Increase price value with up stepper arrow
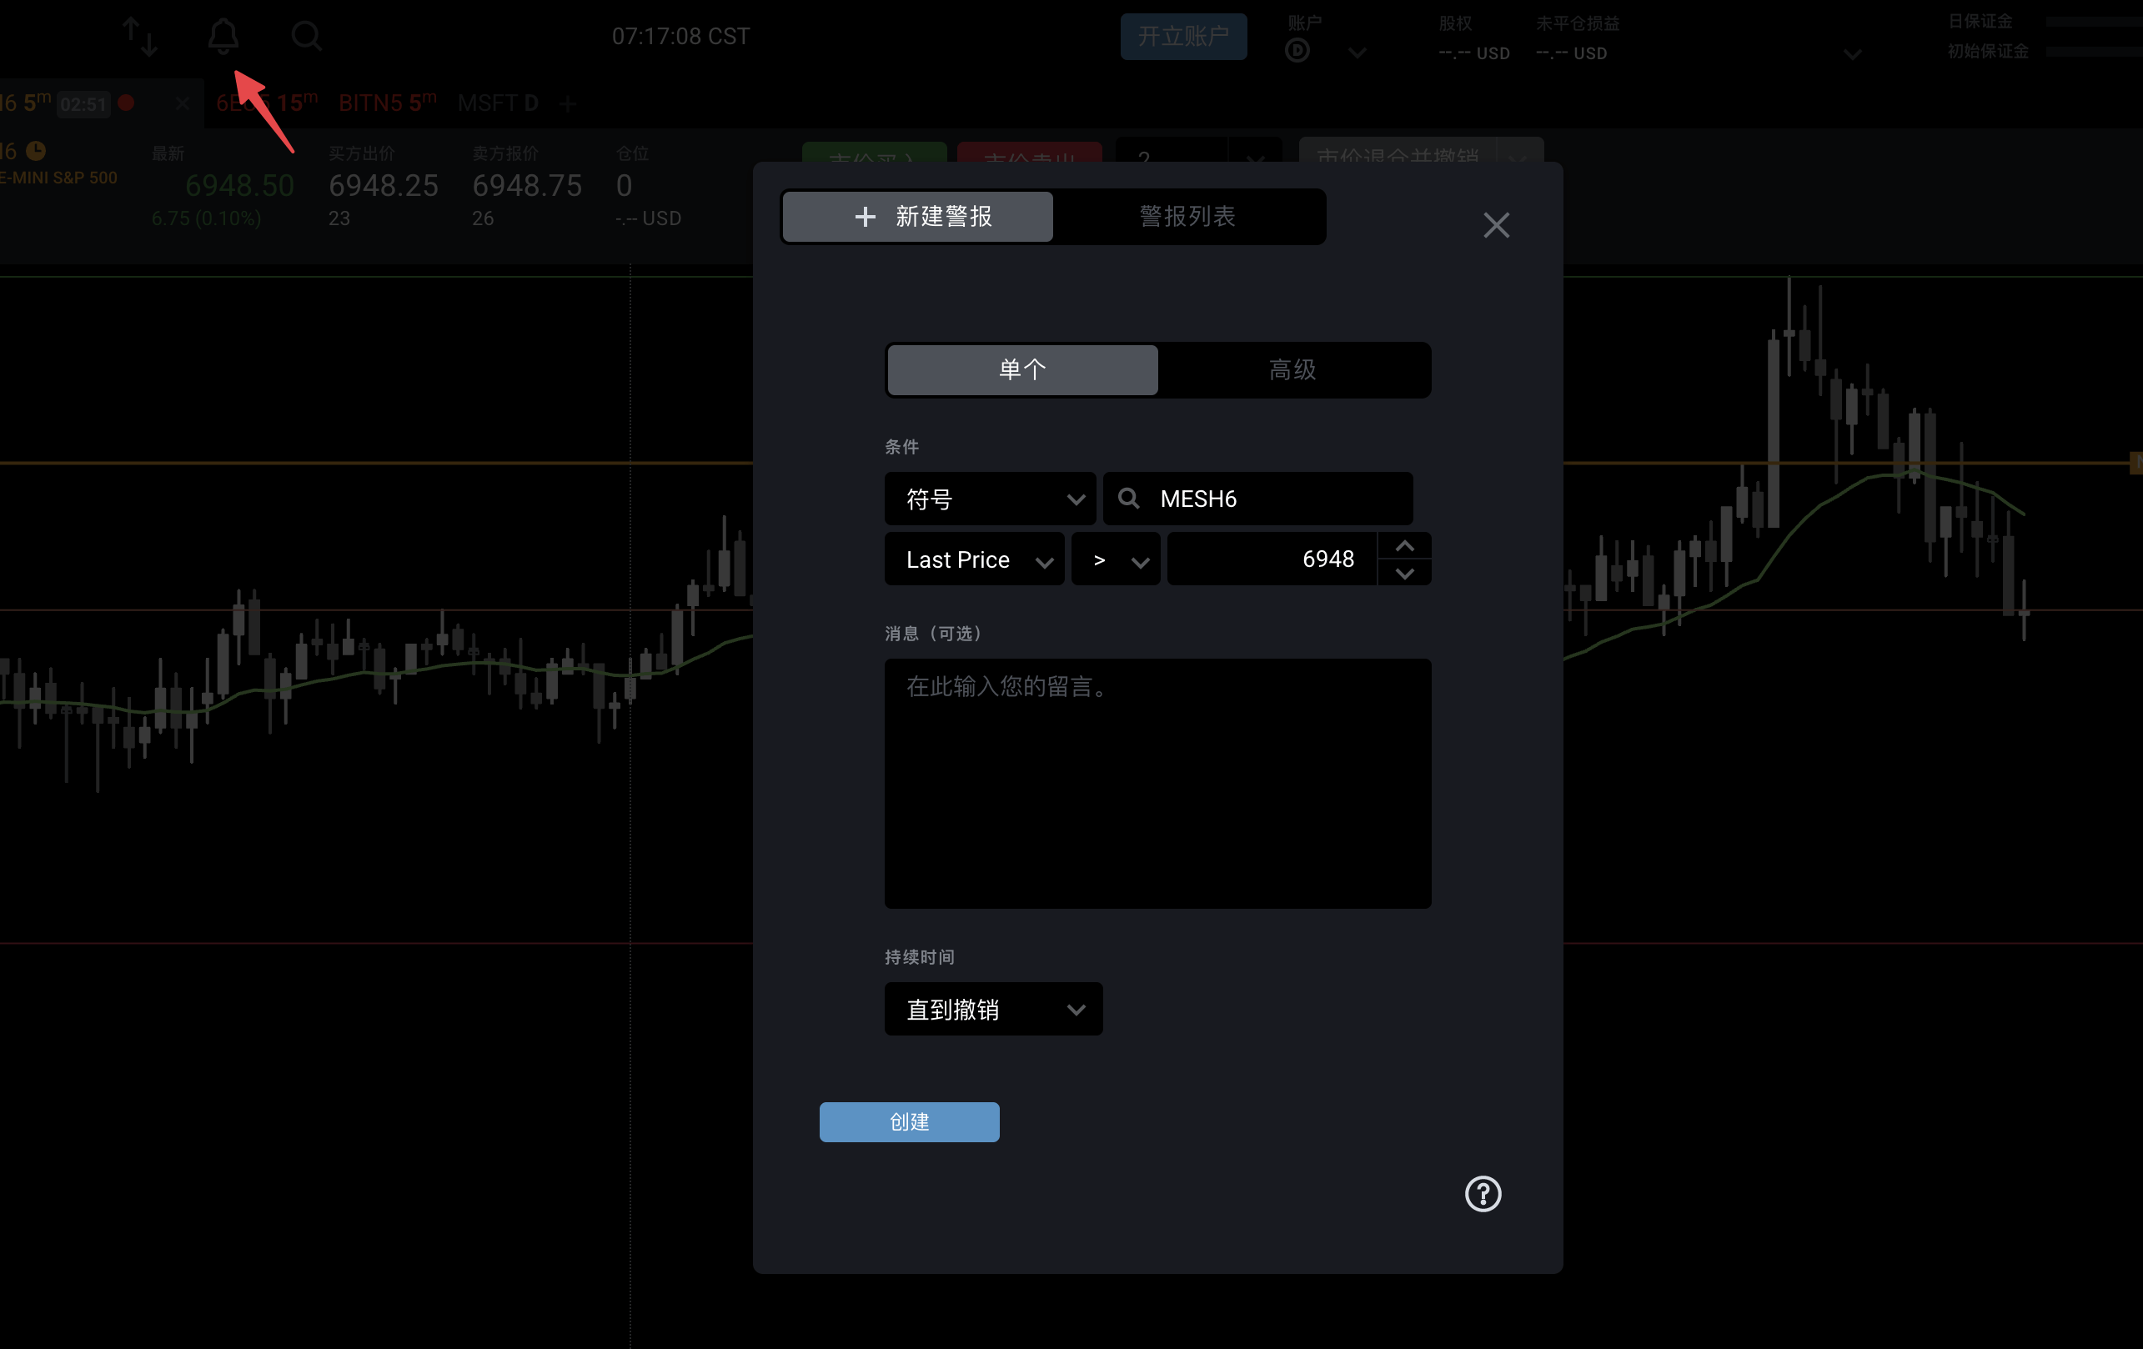The image size is (2143, 1349). tap(1404, 545)
